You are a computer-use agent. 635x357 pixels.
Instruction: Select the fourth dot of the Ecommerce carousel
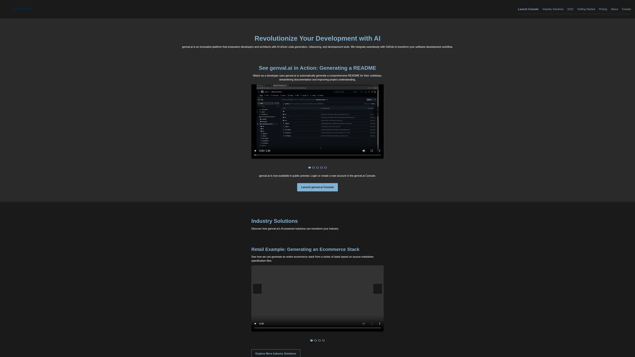coord(323,340)
